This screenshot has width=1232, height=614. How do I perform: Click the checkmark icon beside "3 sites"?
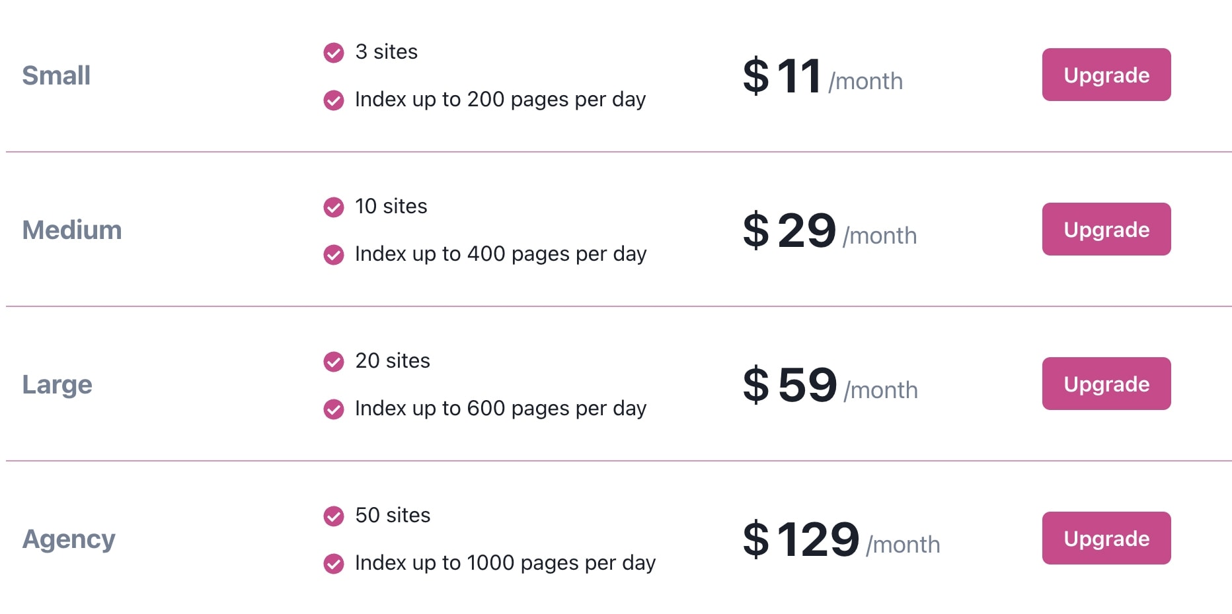(x=333, y=52)
